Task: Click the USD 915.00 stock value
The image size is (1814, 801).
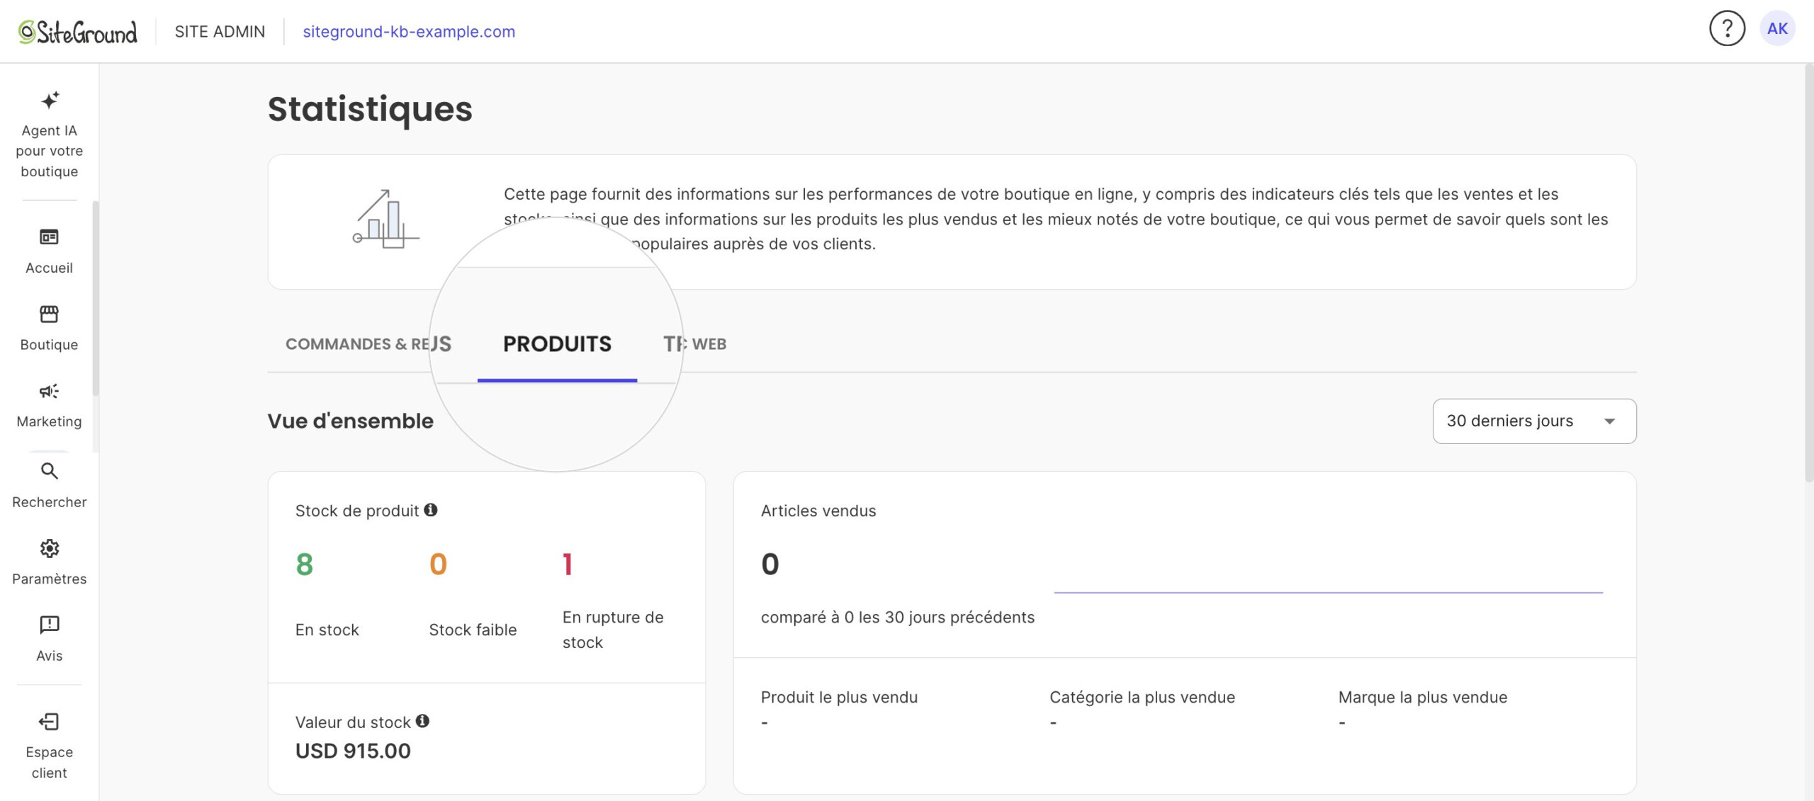Action: 353,751
